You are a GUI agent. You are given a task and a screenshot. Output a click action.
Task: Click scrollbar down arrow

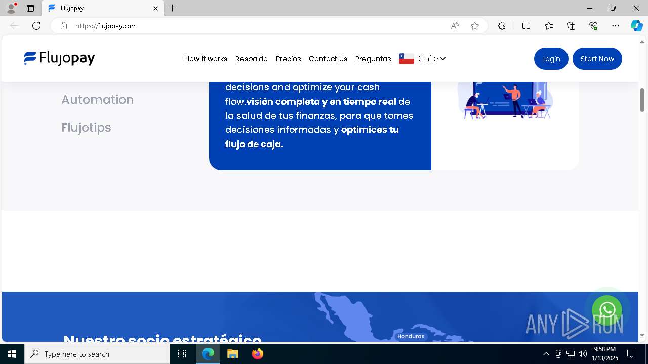(642, 335)
